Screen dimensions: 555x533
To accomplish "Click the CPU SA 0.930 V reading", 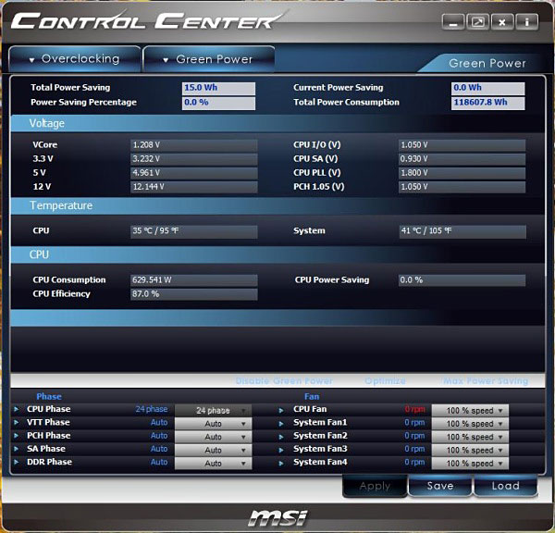I will (x=462, y=159).
